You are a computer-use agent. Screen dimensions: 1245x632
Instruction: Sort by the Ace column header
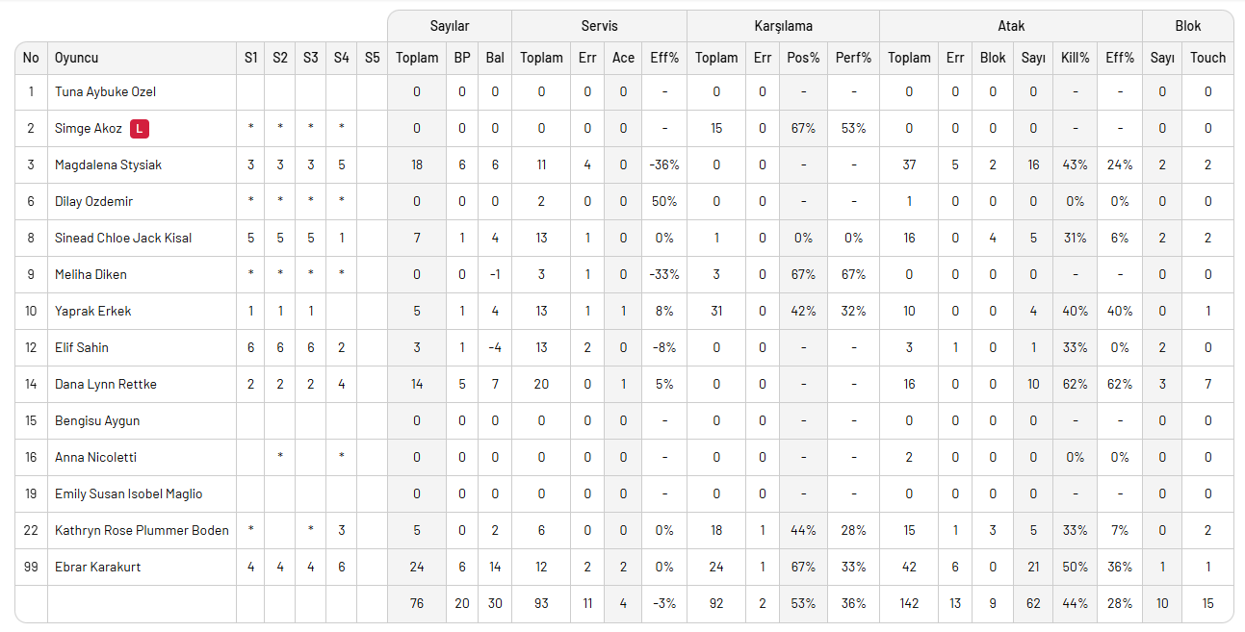[x=623, y=58]
